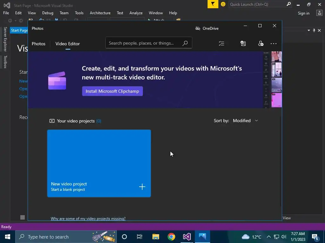
Task: Click the Windows Start button
Action: 8,237
